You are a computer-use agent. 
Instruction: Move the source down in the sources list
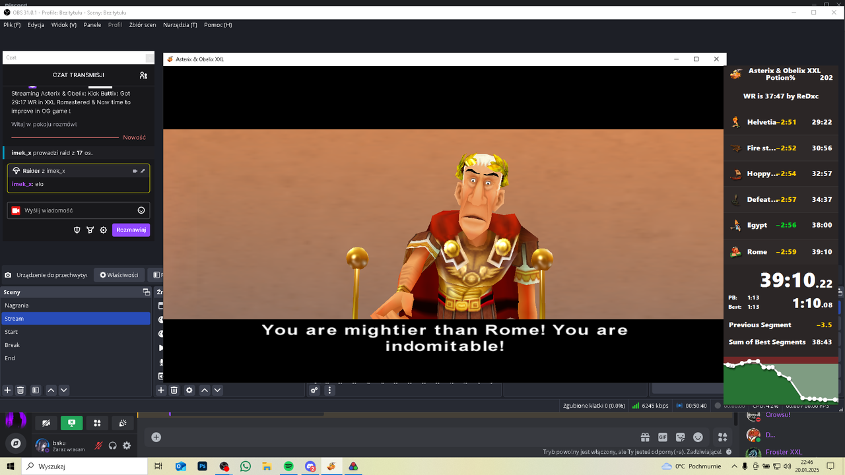coord(217,391)
